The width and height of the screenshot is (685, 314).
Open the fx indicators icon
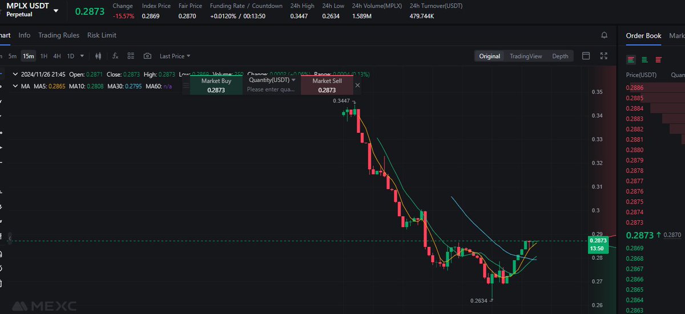click(115, 56)
